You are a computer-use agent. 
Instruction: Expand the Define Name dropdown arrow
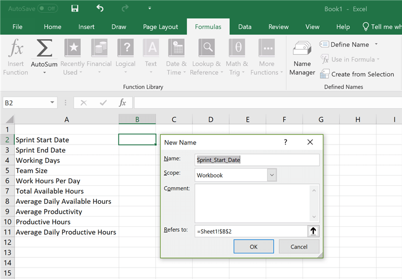pos(376,44)
